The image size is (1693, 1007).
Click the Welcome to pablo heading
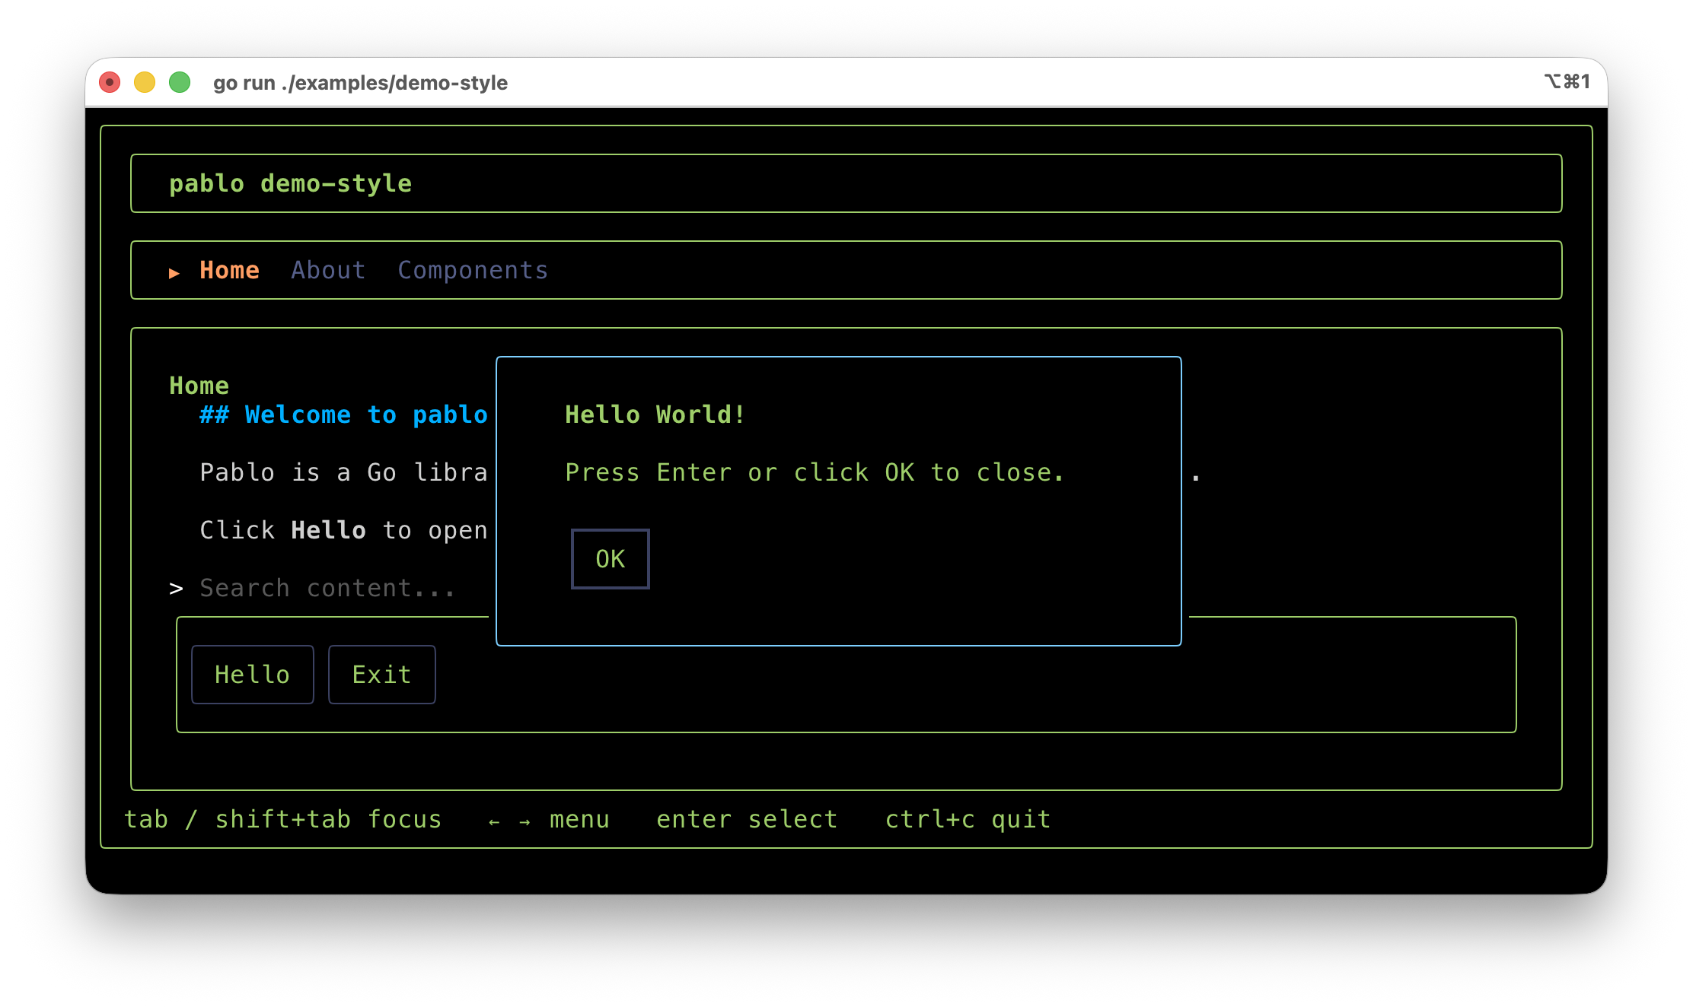pos(343,415)
